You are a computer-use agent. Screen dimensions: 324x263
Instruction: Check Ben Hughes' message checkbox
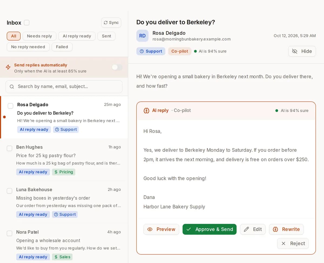[x=9, y=148]
